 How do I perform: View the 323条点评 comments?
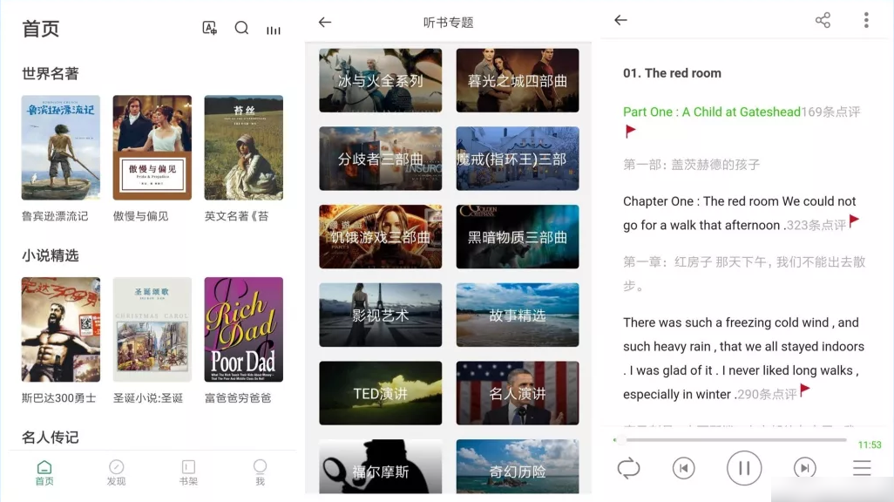pos(816,226)
